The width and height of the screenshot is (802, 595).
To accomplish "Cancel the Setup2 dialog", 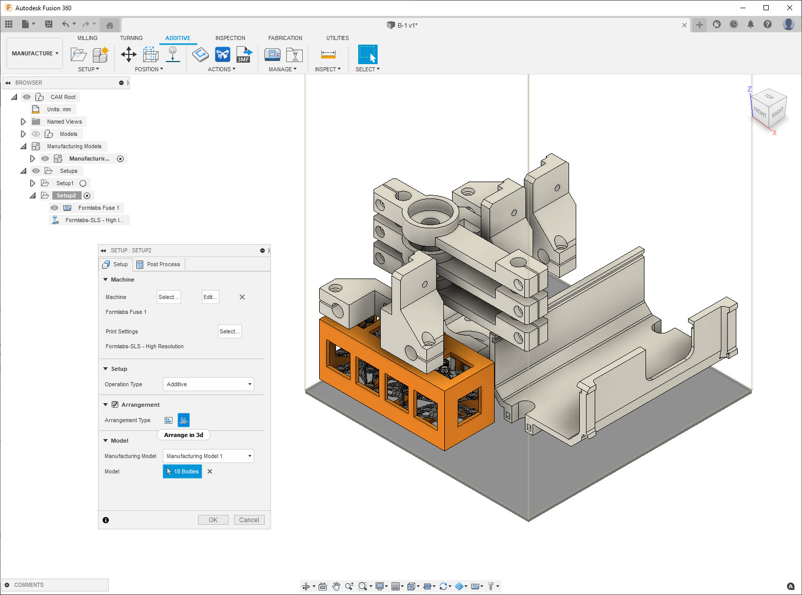I will [x=249, y=520].
